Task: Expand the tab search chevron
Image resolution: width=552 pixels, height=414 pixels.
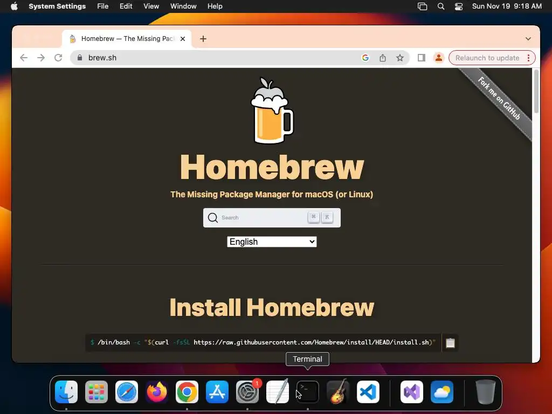Action: tap(528, 39)
